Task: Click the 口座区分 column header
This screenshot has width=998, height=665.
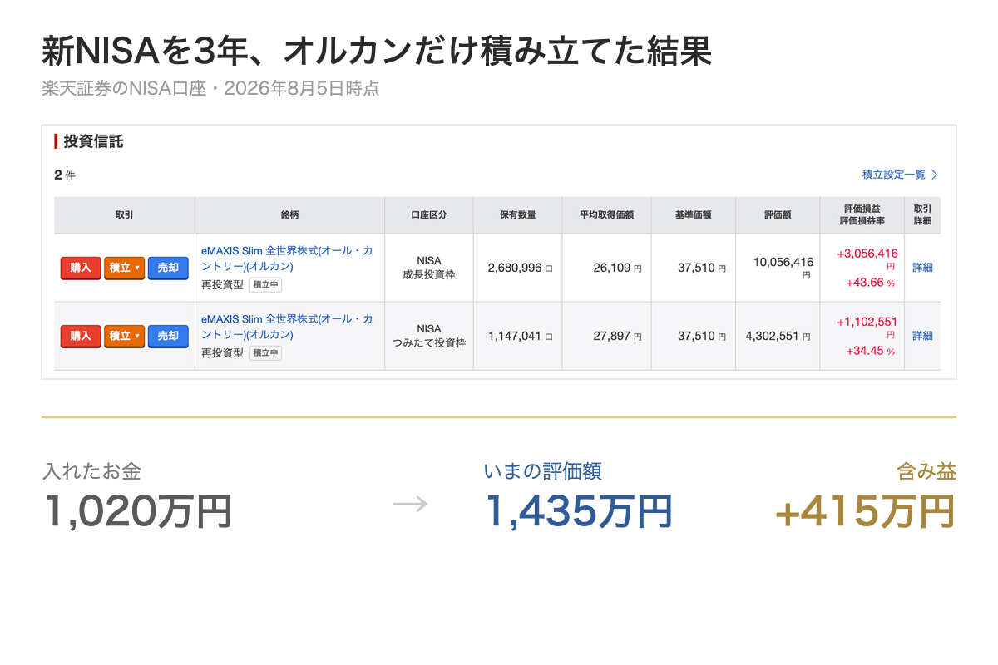Action: [429, 215]
